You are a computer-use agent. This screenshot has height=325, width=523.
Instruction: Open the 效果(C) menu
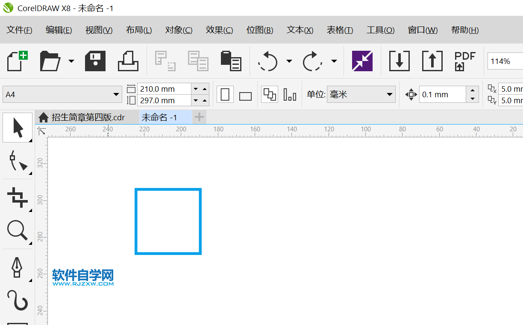(219, 30)
